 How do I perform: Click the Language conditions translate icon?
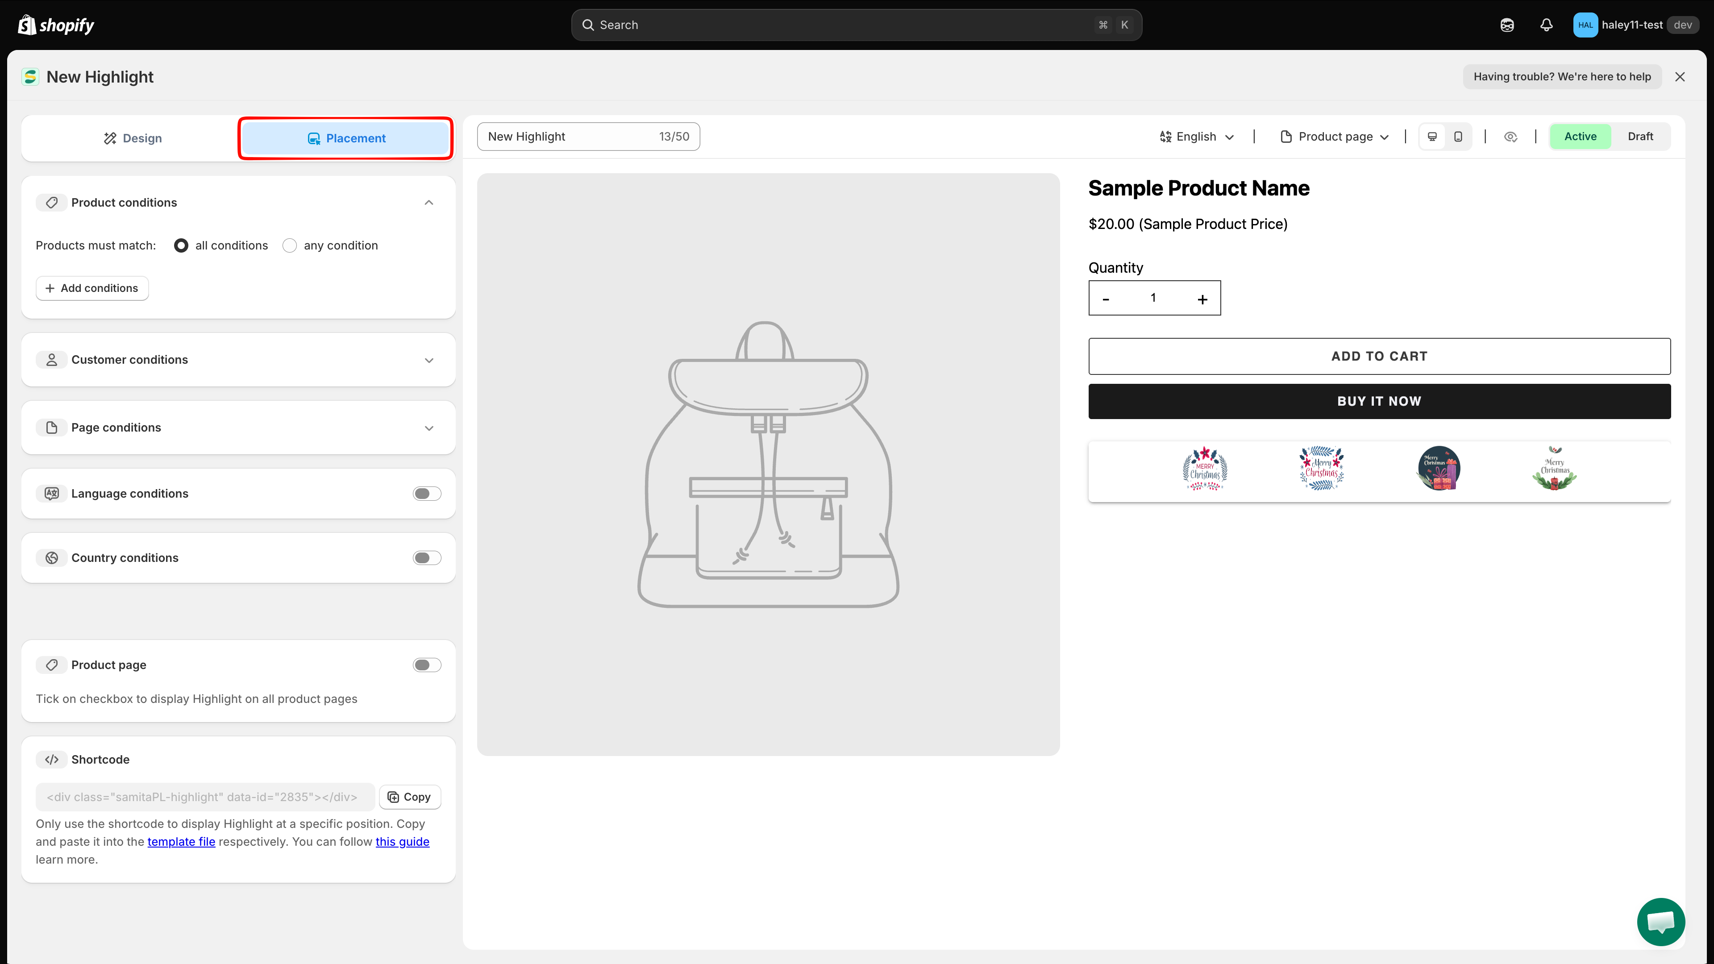coord(51,494)
